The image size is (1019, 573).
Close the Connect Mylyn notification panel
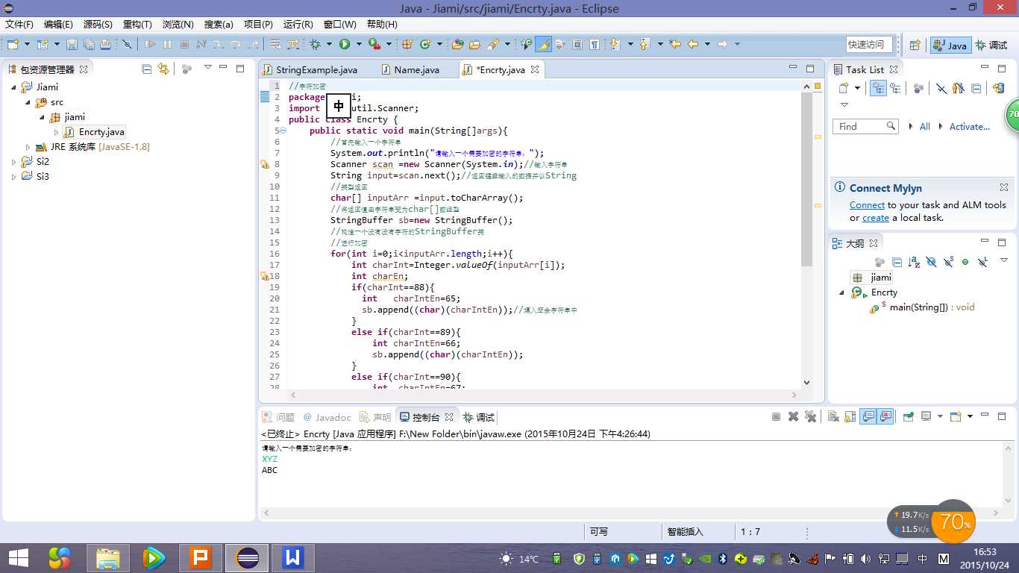click(x=1004, y=188)
